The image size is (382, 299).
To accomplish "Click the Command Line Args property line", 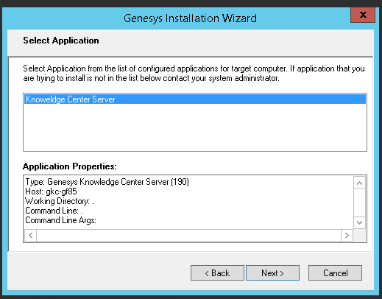I will (x=60, y=220).
